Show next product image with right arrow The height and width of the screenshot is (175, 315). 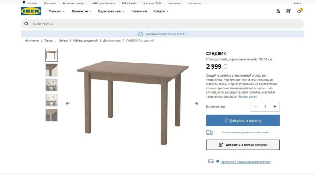[x=196, y=104]
